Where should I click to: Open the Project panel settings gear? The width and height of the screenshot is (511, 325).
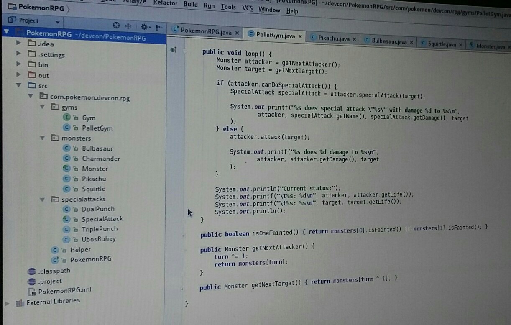click(145, 27)
